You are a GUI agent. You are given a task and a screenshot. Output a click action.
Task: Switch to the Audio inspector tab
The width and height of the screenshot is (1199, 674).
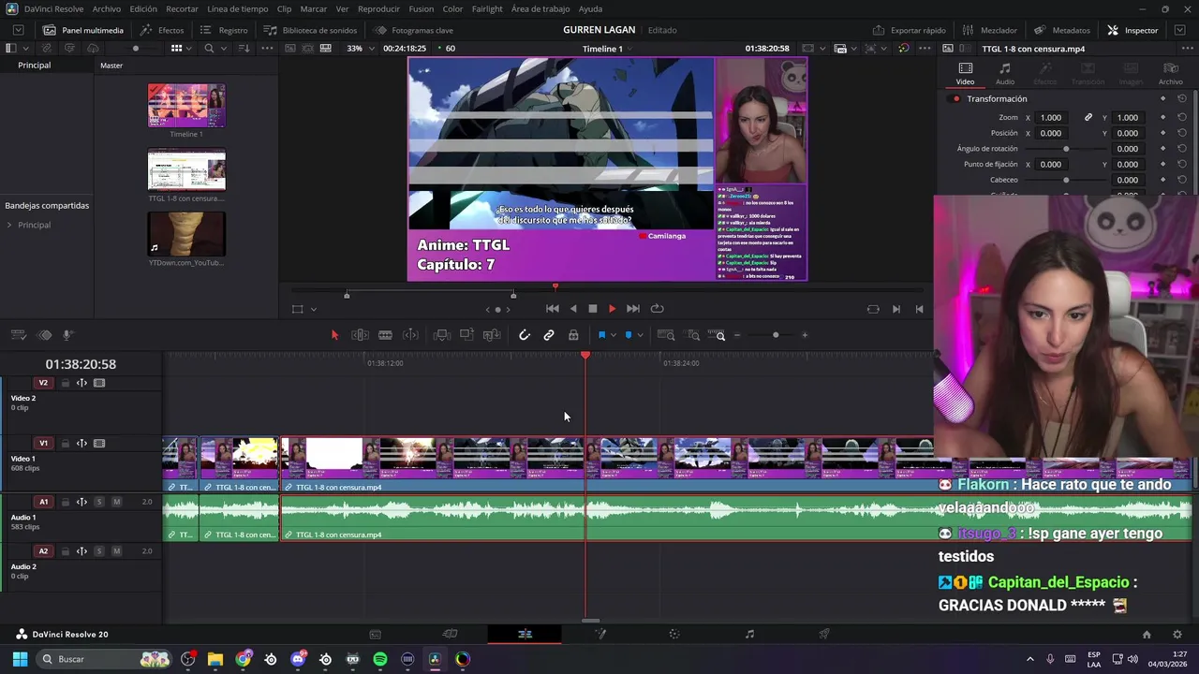pos(1004,74)
